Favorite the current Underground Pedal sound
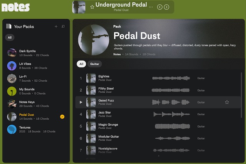This screenshot has height=164, width=246. (x=92, y=7)
